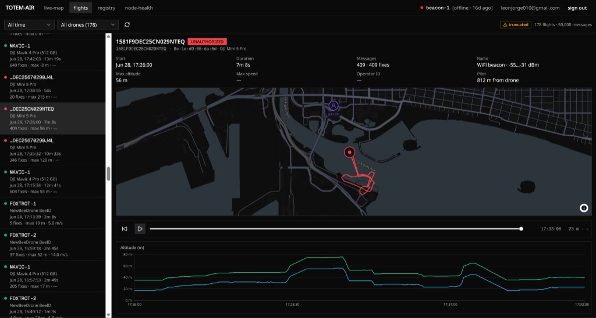This screenshot has height=318, width=596.
Task: Play the flight track replay
Action: pos(140,229)
